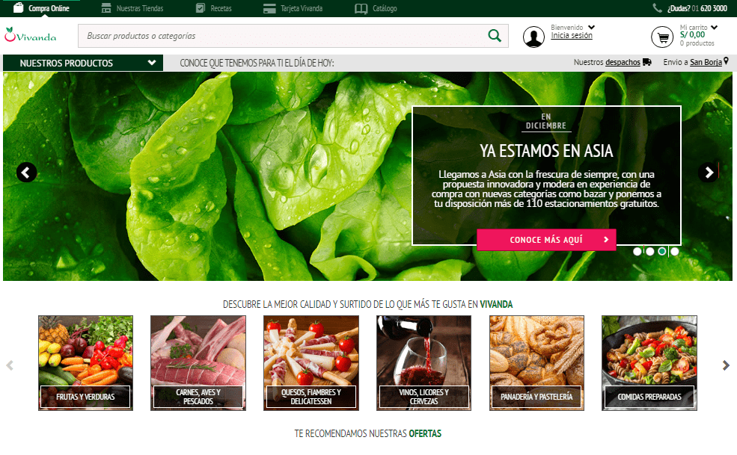The image size is (737, 455).
Task: Click the location pin next to San Borja
Action: pos(726,62)
